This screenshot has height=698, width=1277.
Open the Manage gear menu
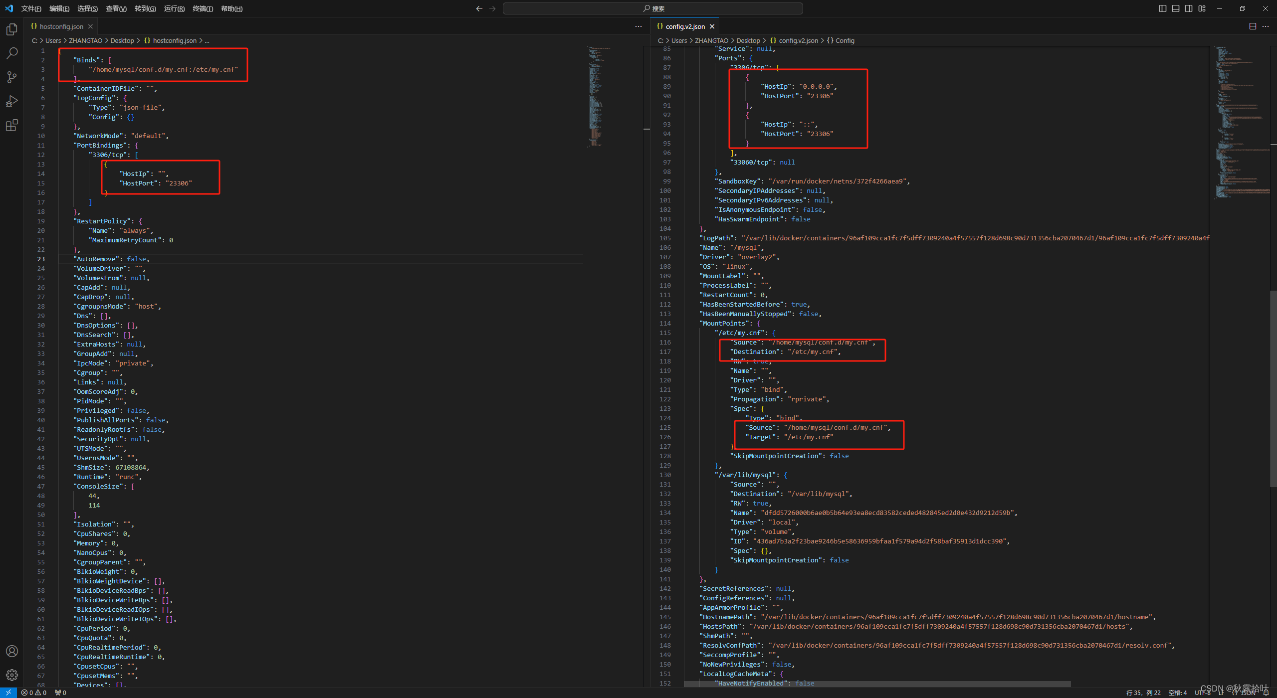coord(12,675)
